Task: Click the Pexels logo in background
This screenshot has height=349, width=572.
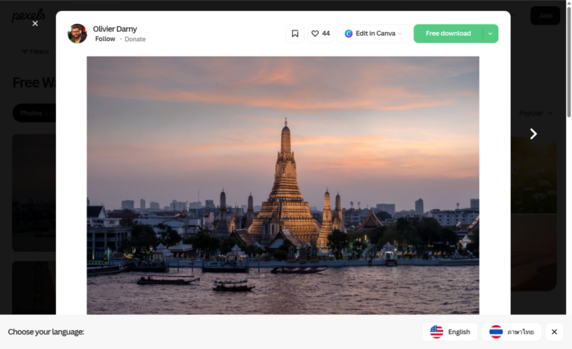Action: [28, 16]
